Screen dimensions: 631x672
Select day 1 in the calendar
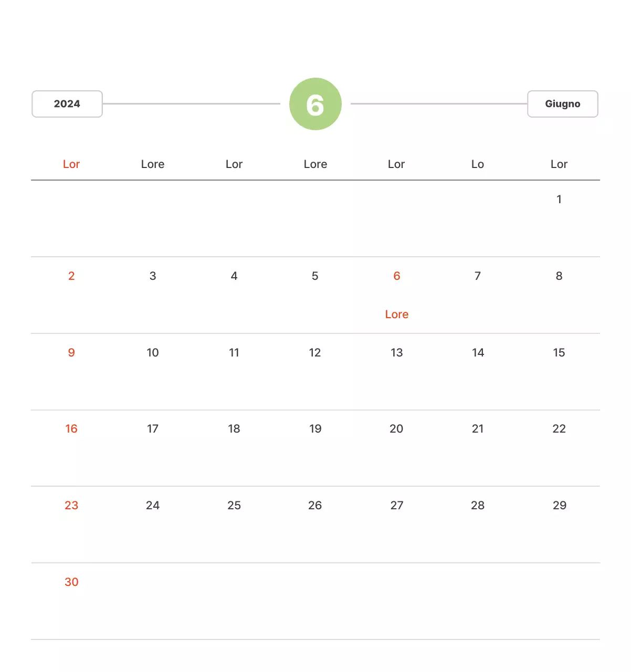pos(559,199)
